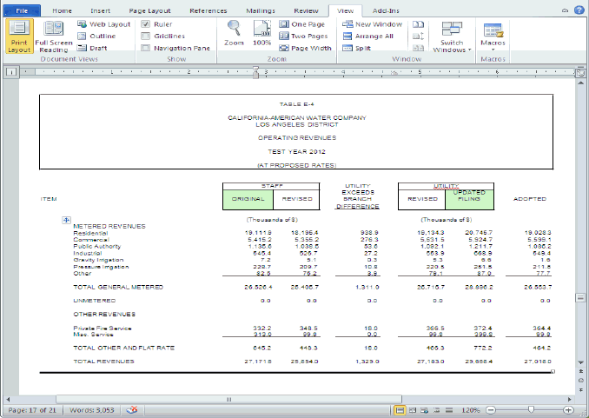Click the table move handle icon

point(66,220)
